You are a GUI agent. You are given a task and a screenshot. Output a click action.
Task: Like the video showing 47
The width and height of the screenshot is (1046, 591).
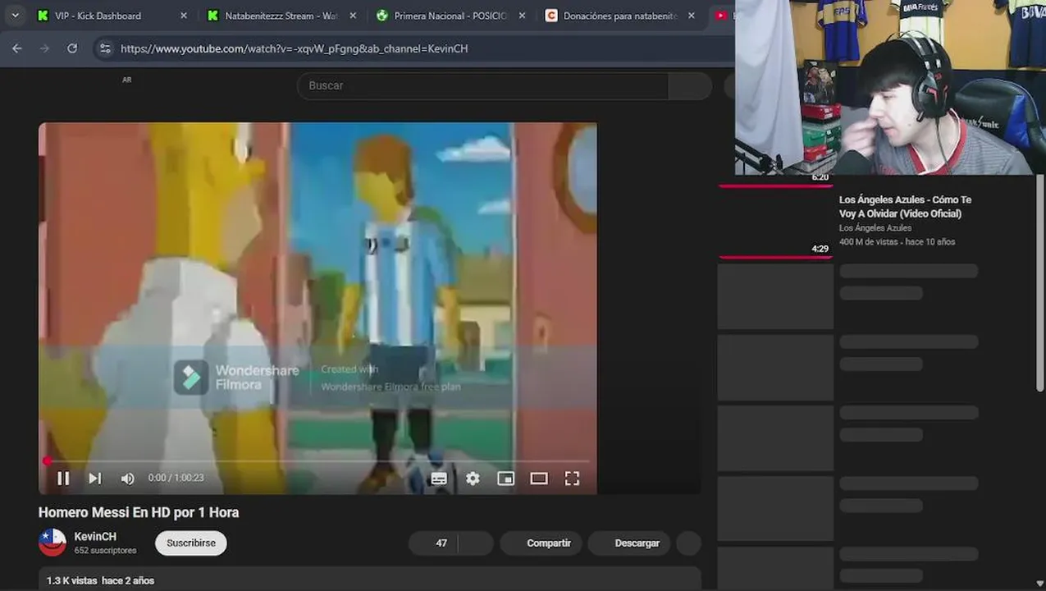(433, 543)
